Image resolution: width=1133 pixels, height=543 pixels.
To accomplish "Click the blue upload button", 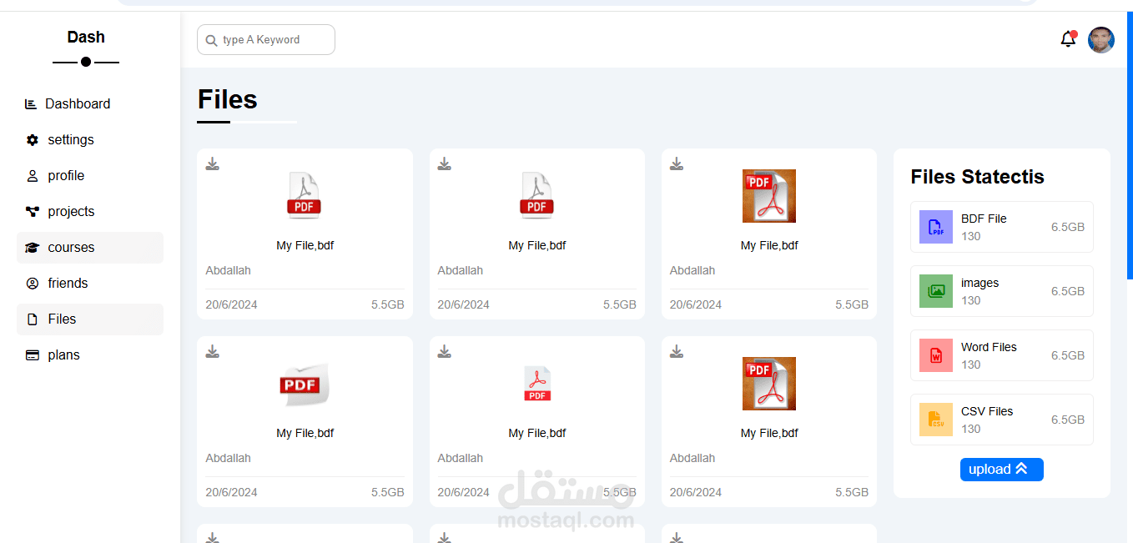I will (x=1001, y=470).
